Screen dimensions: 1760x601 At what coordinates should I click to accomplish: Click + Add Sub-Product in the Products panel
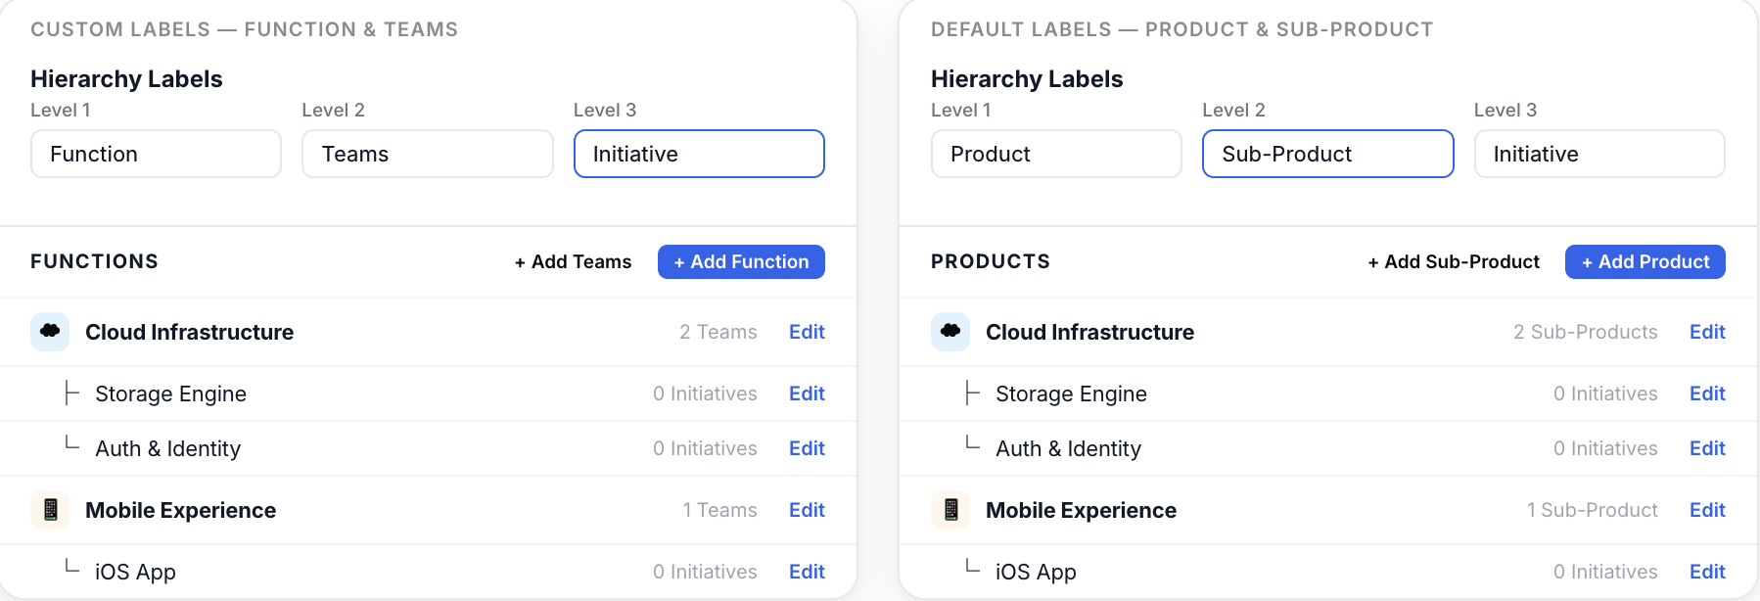pyautogui.click(x=1454, y=261)
